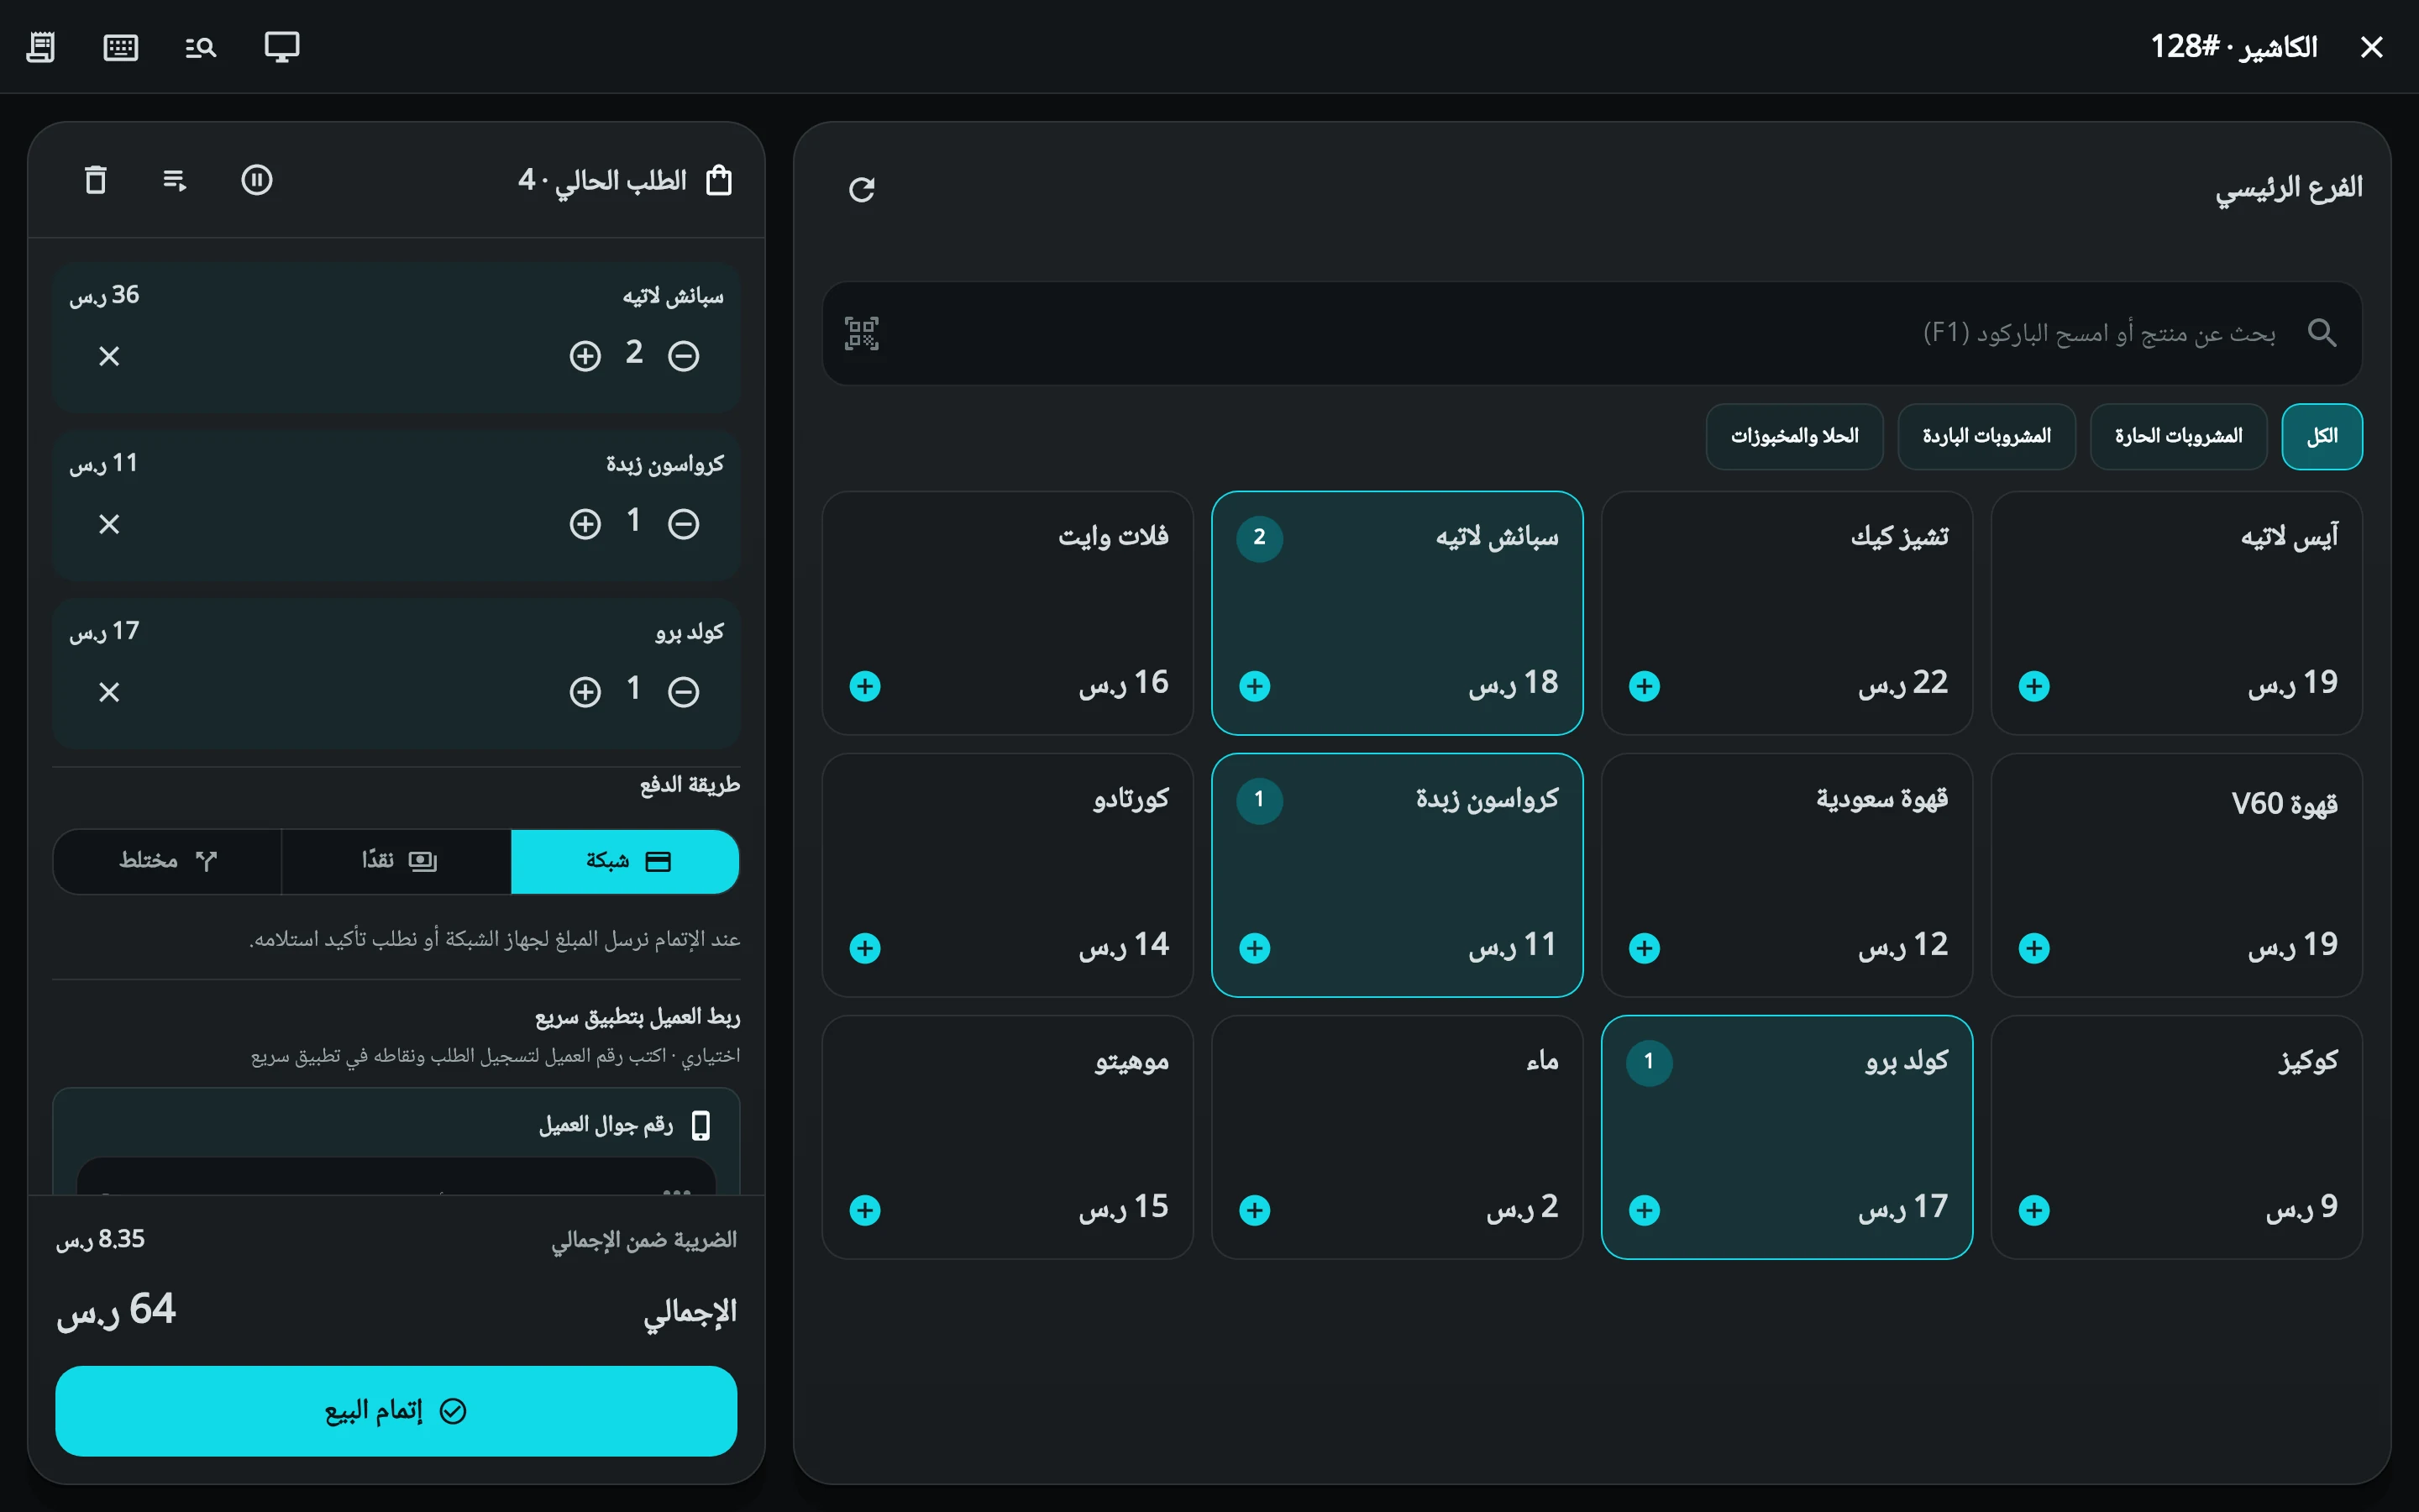Filter by المشروبات الحارة category
Screen dimensions: 2419x1512
point(2178,436)
